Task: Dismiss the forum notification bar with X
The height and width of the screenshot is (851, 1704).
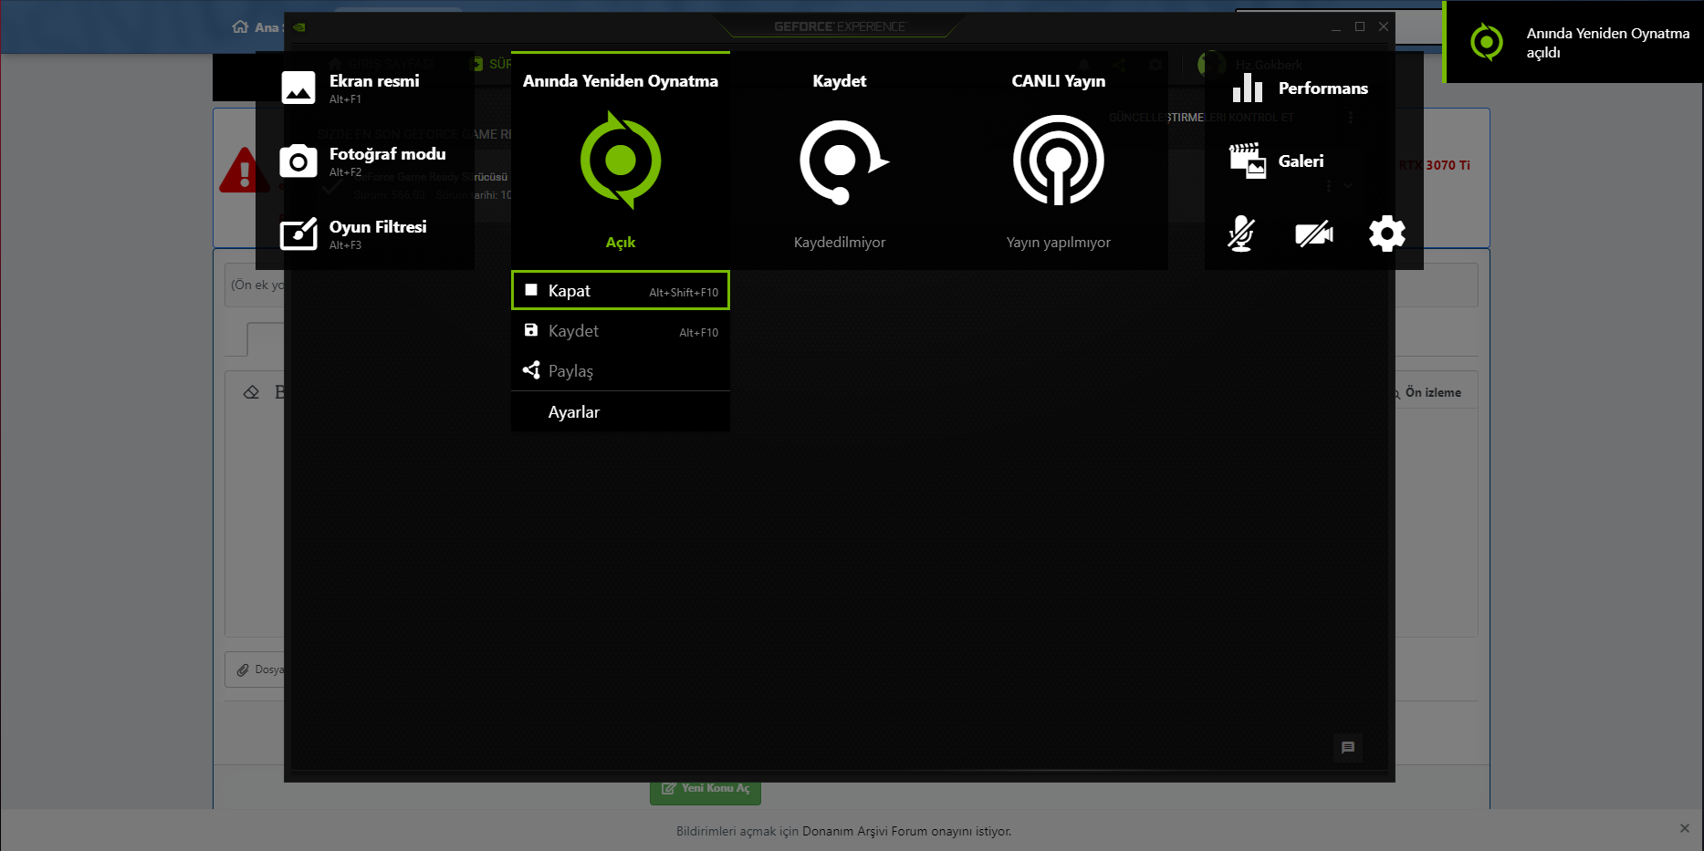Action: click(x=1685, y=828)
